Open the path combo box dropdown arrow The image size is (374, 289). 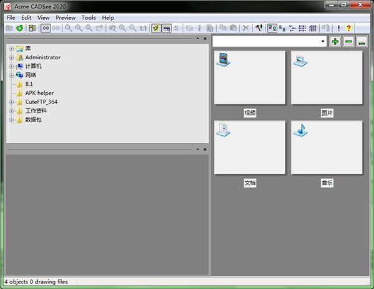[323, 42]
